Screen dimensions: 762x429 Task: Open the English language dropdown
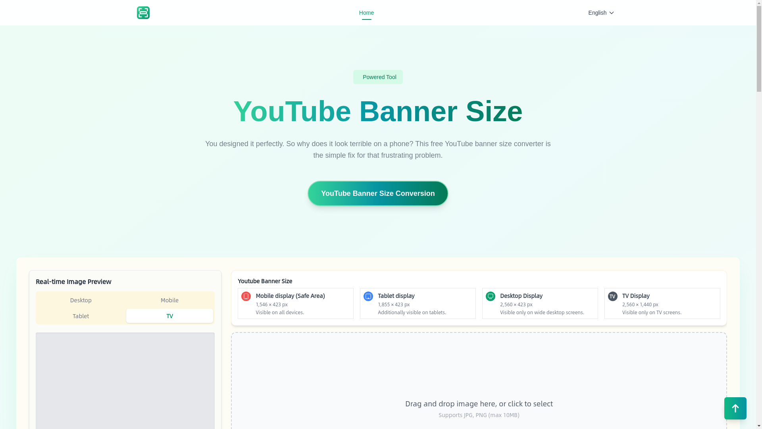click(601, 13)
